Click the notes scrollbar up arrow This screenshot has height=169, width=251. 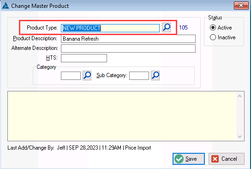pos(239,96)
